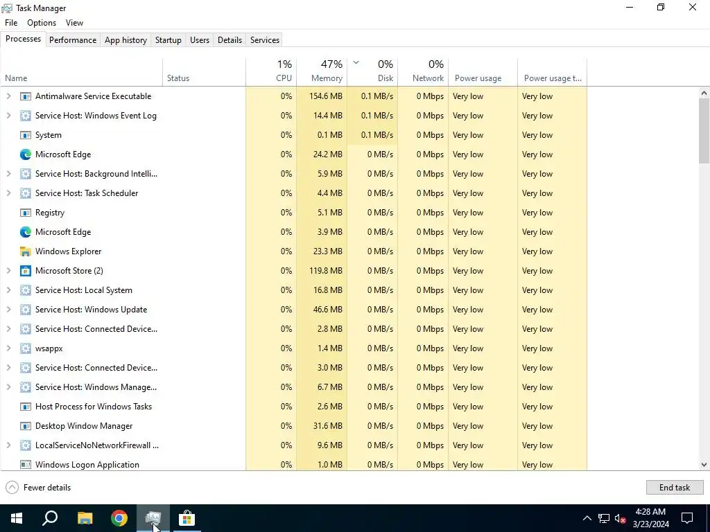
Task: Open taskbar search magnifier
Action: pyautogui.click(x=50, y=518)
